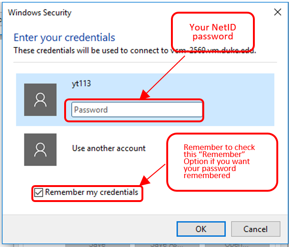Toggle the Remember my credentials checkbox
Viewport: 289px width, 247px height.
[39, 193]
